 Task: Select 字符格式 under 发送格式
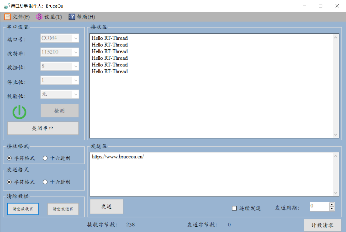tap(21, 182)
